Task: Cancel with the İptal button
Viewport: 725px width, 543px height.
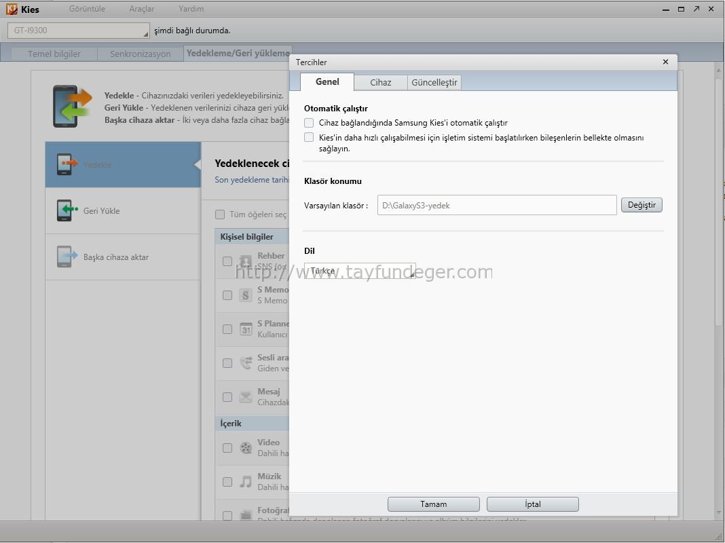Action: pyautogui.click(x=533, y=504)
